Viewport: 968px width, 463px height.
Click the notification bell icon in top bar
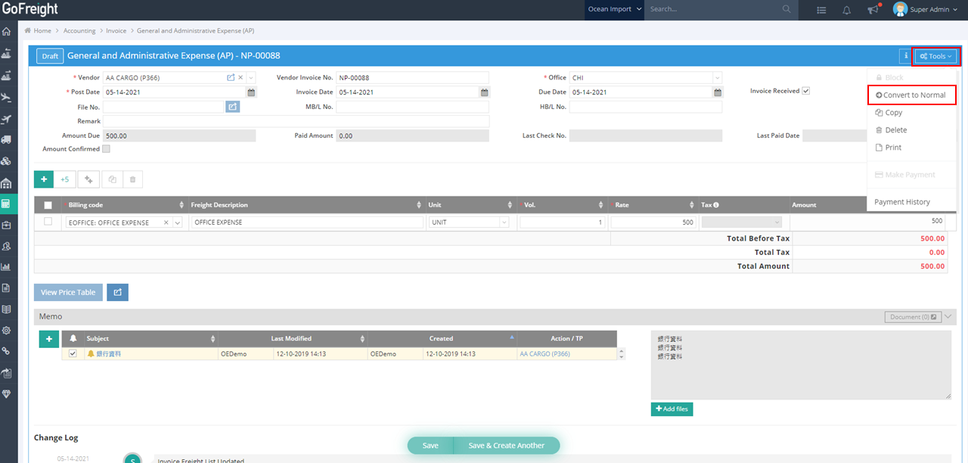[x=846, y=10]
